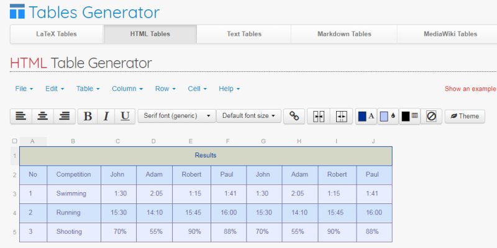The image size is (497, 248).
Task: Select the 2:05 cell in column D
Action: pos(154,194)
